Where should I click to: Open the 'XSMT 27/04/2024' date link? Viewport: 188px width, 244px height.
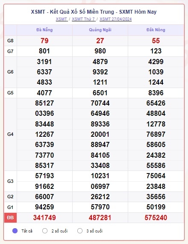point(116,19)
